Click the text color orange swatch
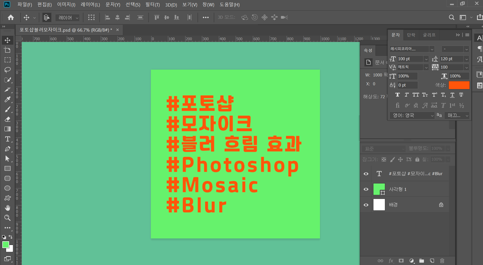 pyautogui.click(x=459, y=85)
